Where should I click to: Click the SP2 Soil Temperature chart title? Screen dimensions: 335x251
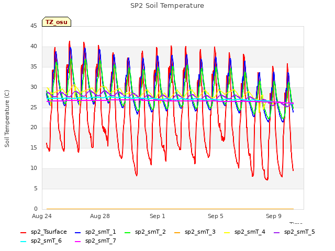[167, 6]
